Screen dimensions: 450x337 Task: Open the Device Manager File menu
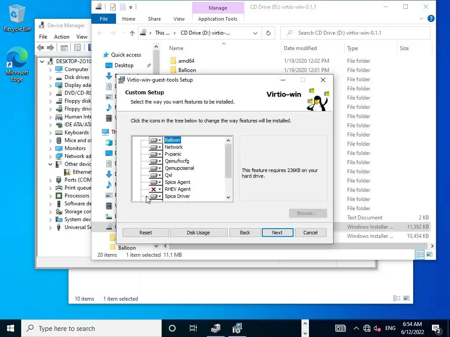pyautogui.click(x=43, y=37)
